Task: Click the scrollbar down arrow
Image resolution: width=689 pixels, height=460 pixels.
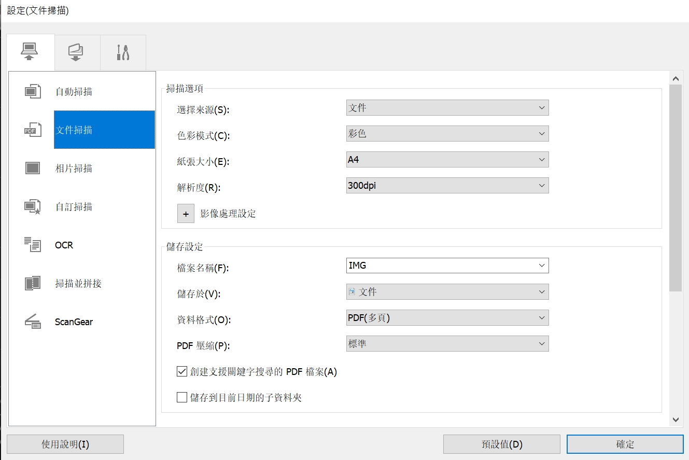Action: tap(676, 420)
